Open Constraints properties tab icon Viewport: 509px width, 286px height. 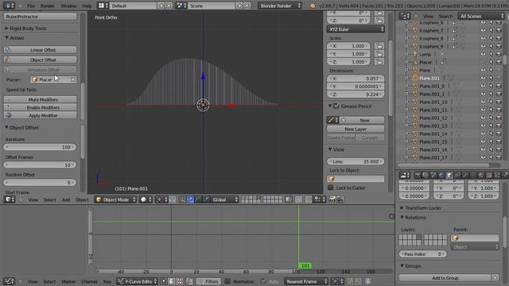(x=457, y=176)
